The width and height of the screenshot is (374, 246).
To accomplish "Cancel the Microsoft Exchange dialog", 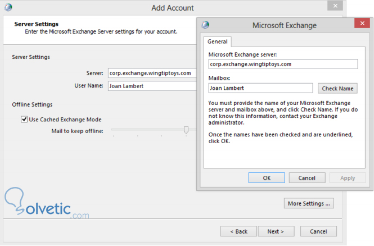I will click(307, 178).
